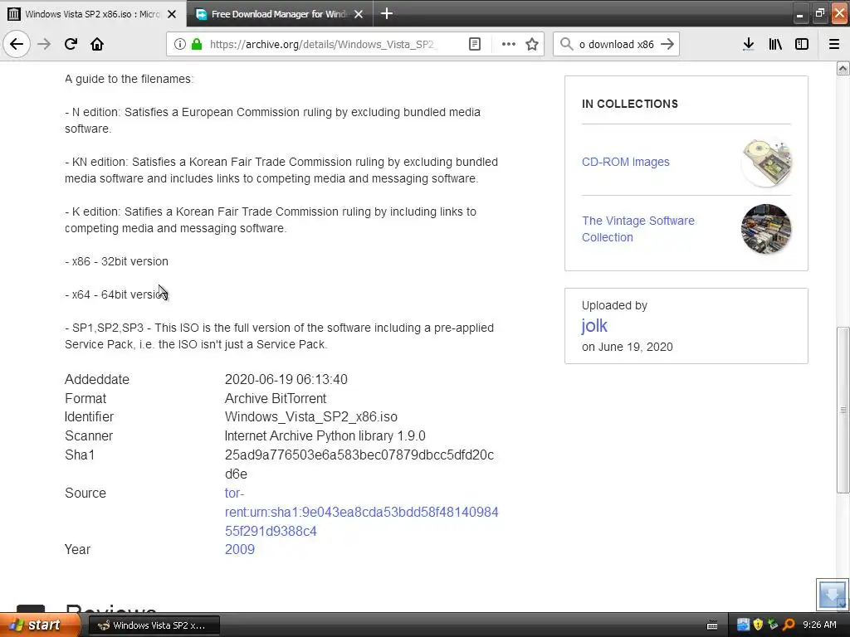850x637 pixels.
Task: Click the page scroll-up arrow
Action: pos(843,68)
